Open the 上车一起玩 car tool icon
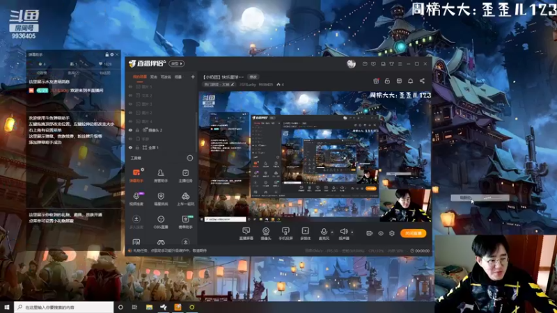Viewport: 557px width, 313px height. pos(185,198)
